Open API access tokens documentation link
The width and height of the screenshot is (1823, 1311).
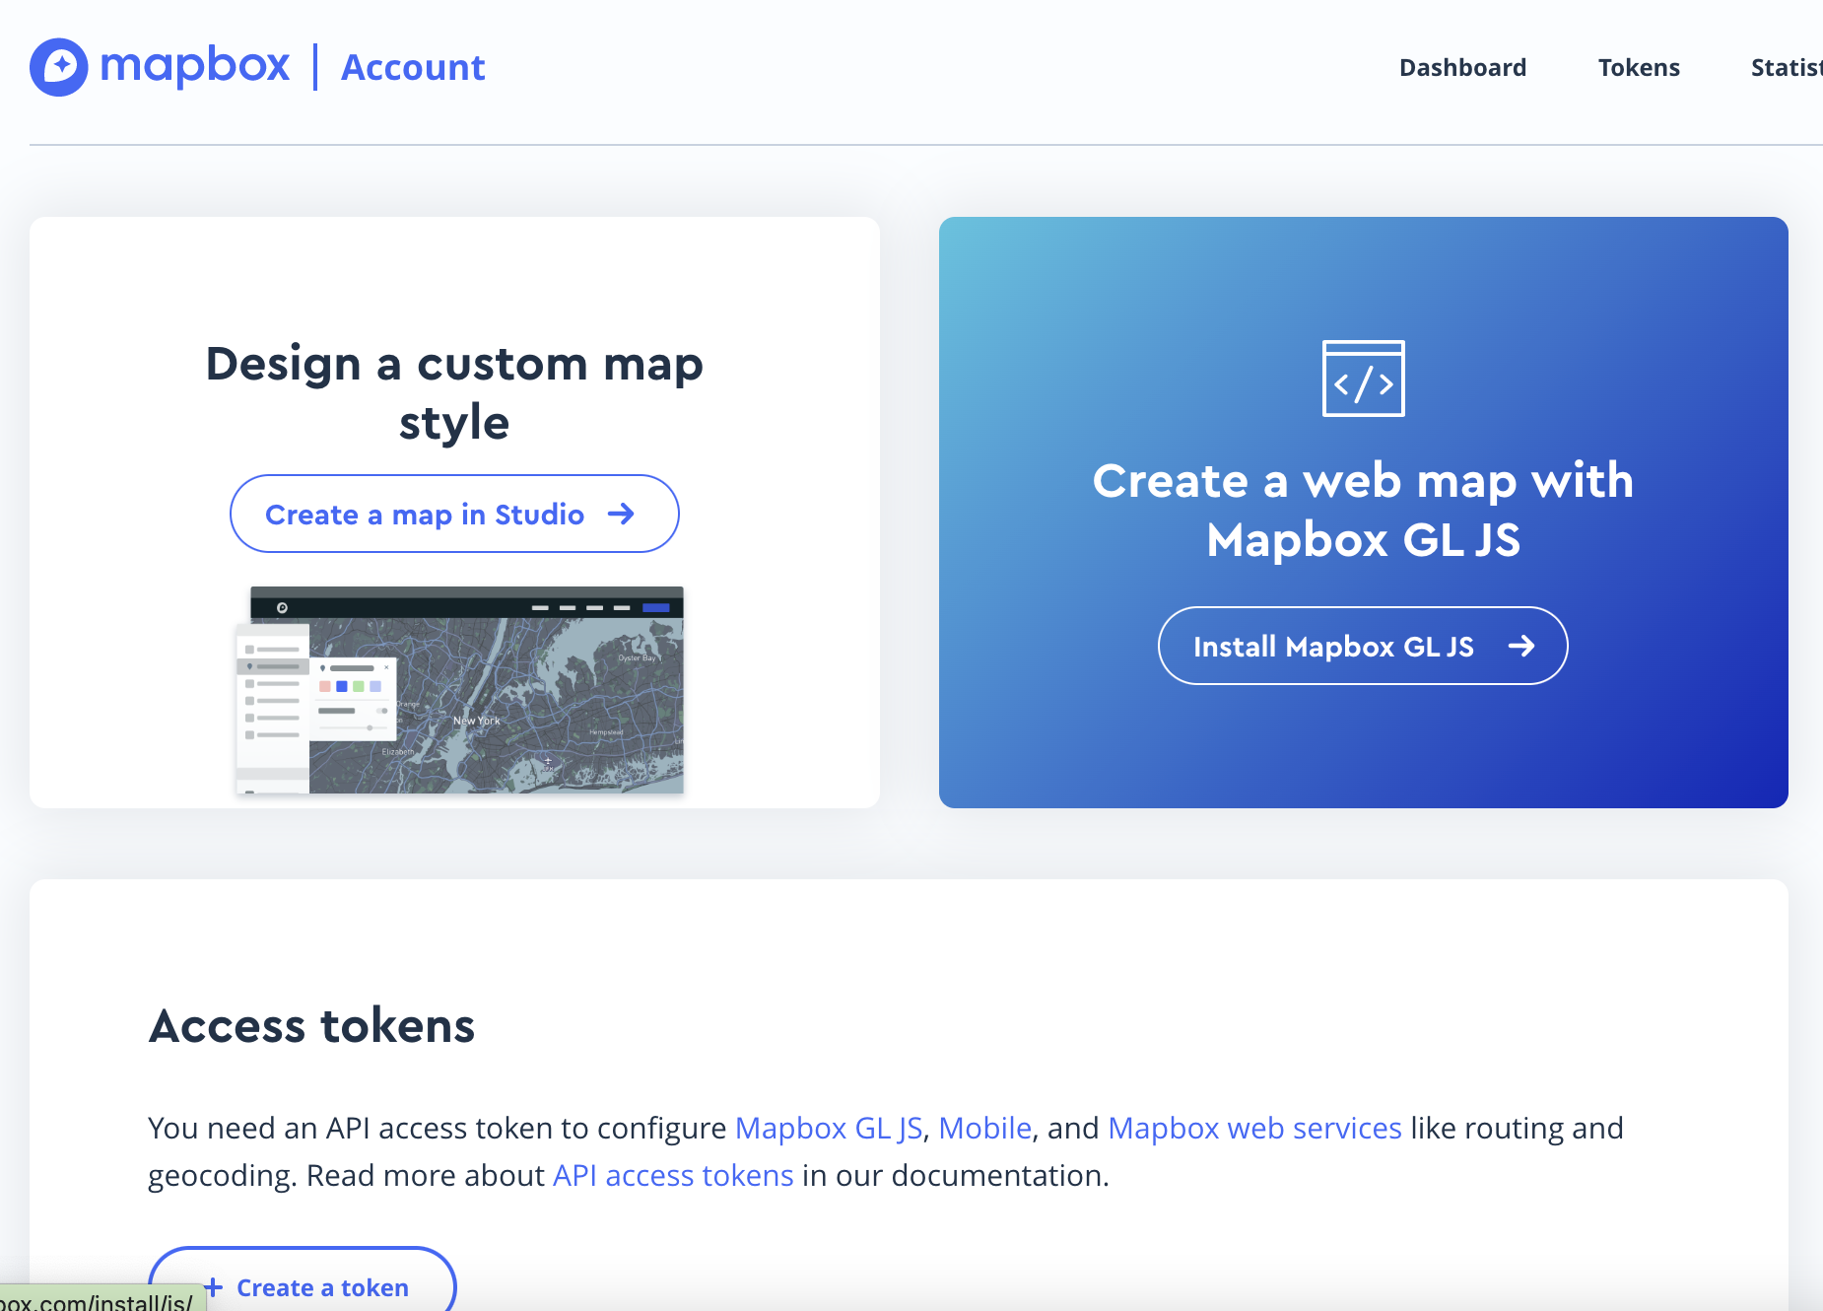point(673,1175)
